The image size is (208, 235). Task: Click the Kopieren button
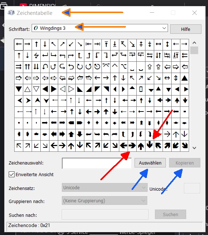click(185, 163)
